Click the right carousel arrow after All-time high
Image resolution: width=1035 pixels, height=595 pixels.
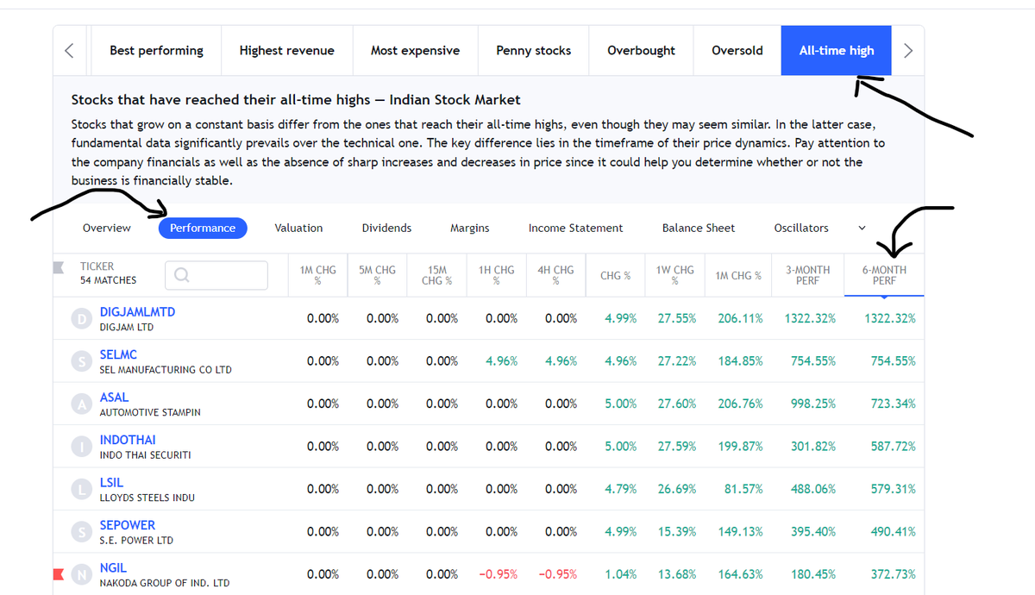click(x=907, y=50)
